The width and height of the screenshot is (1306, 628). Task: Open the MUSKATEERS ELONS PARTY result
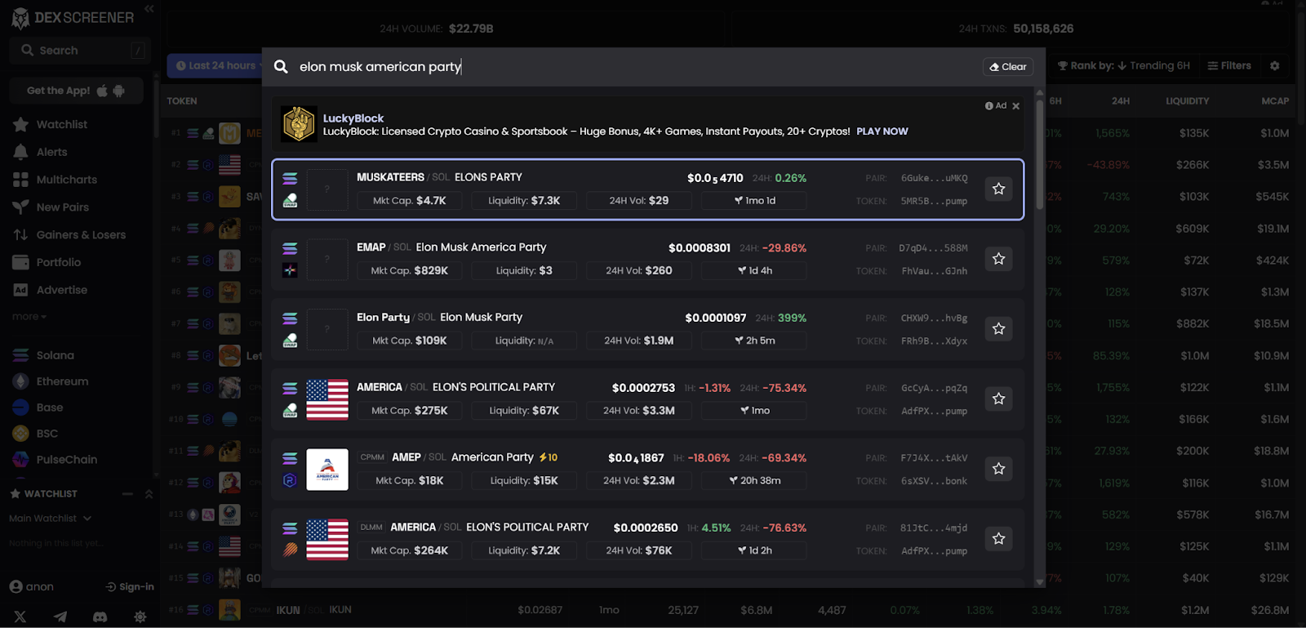pos(647,189)
